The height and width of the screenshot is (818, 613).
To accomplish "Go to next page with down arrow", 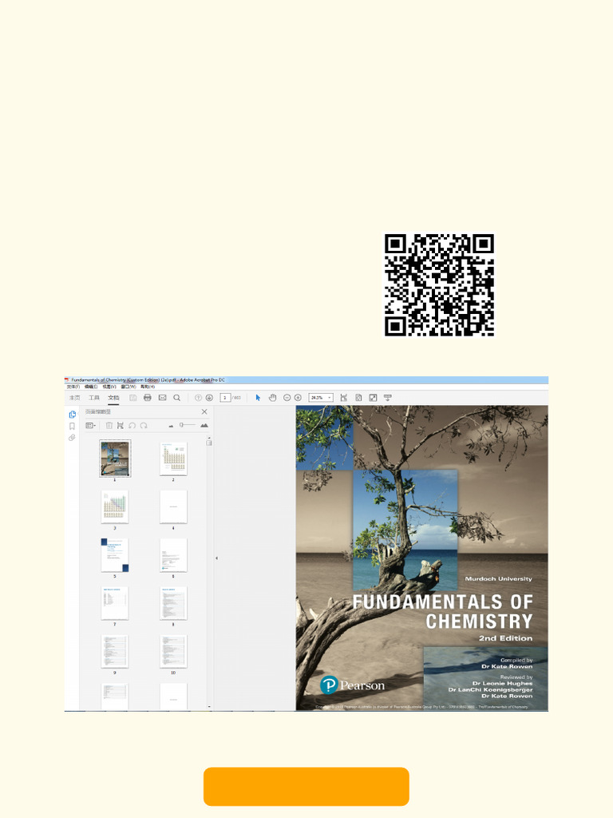I will click(209, 398).
